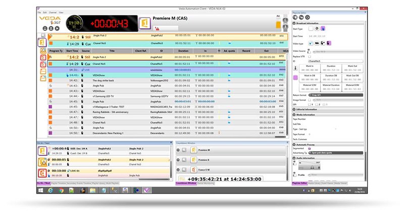Image resolution: width=404 pixels, height=221 pixels.
Task: Switch to the Countdown Window tab
Action: point(186,184)
